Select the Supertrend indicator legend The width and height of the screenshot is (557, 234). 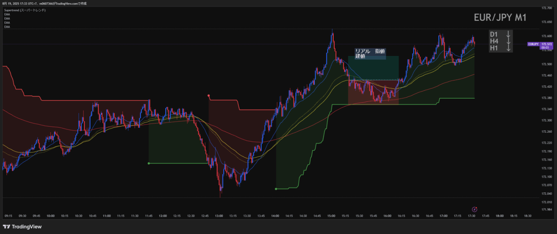(x=25, y=10)
